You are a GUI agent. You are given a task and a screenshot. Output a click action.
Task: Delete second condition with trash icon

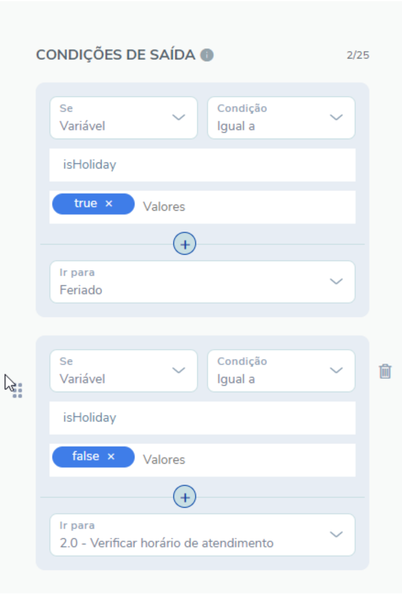tap(385, 371)
